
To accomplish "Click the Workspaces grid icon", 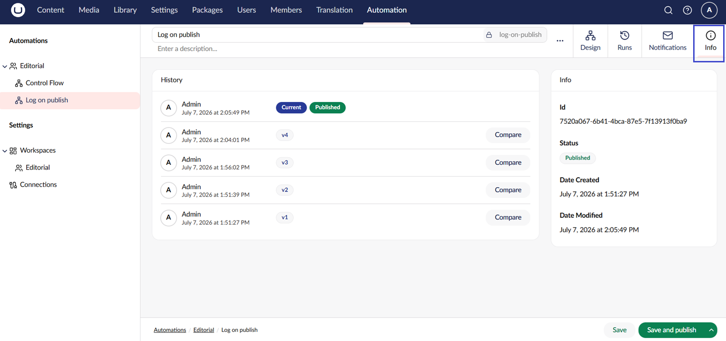I will point(13,150).
